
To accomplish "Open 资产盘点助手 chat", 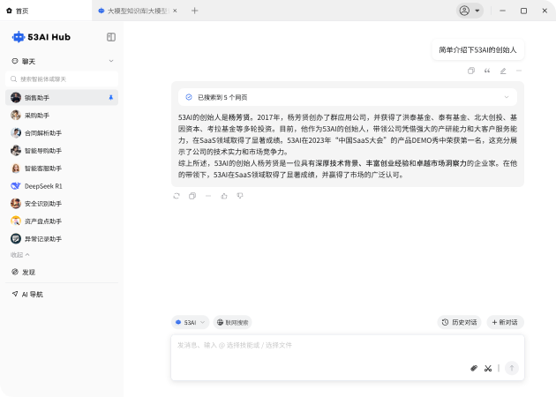I will [62, 221].
